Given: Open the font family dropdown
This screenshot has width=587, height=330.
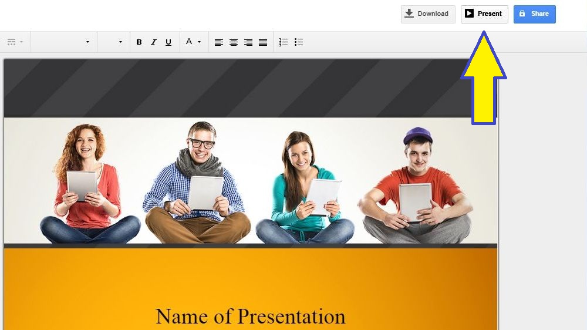Looking at the screenshot, I should coord(63,42).
